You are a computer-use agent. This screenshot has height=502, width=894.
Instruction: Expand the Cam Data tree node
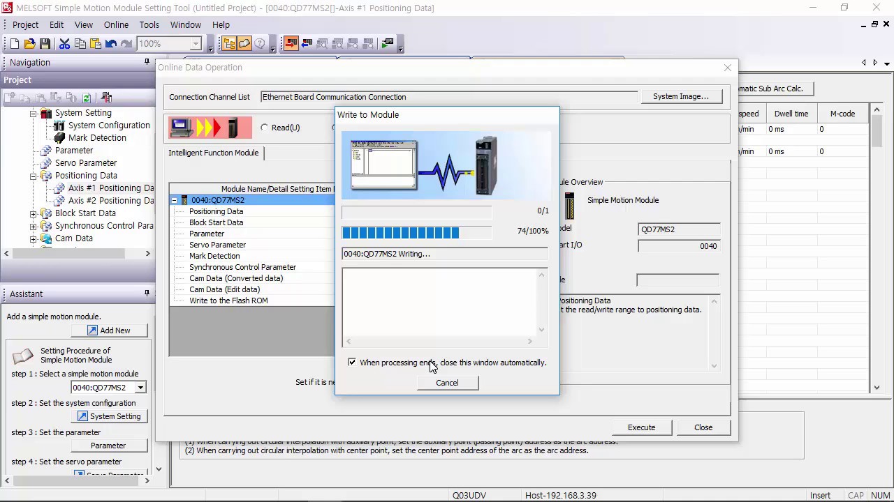[33, 238]
